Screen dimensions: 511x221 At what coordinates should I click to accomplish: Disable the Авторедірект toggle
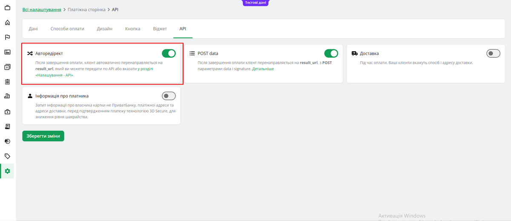pos(169,54)
